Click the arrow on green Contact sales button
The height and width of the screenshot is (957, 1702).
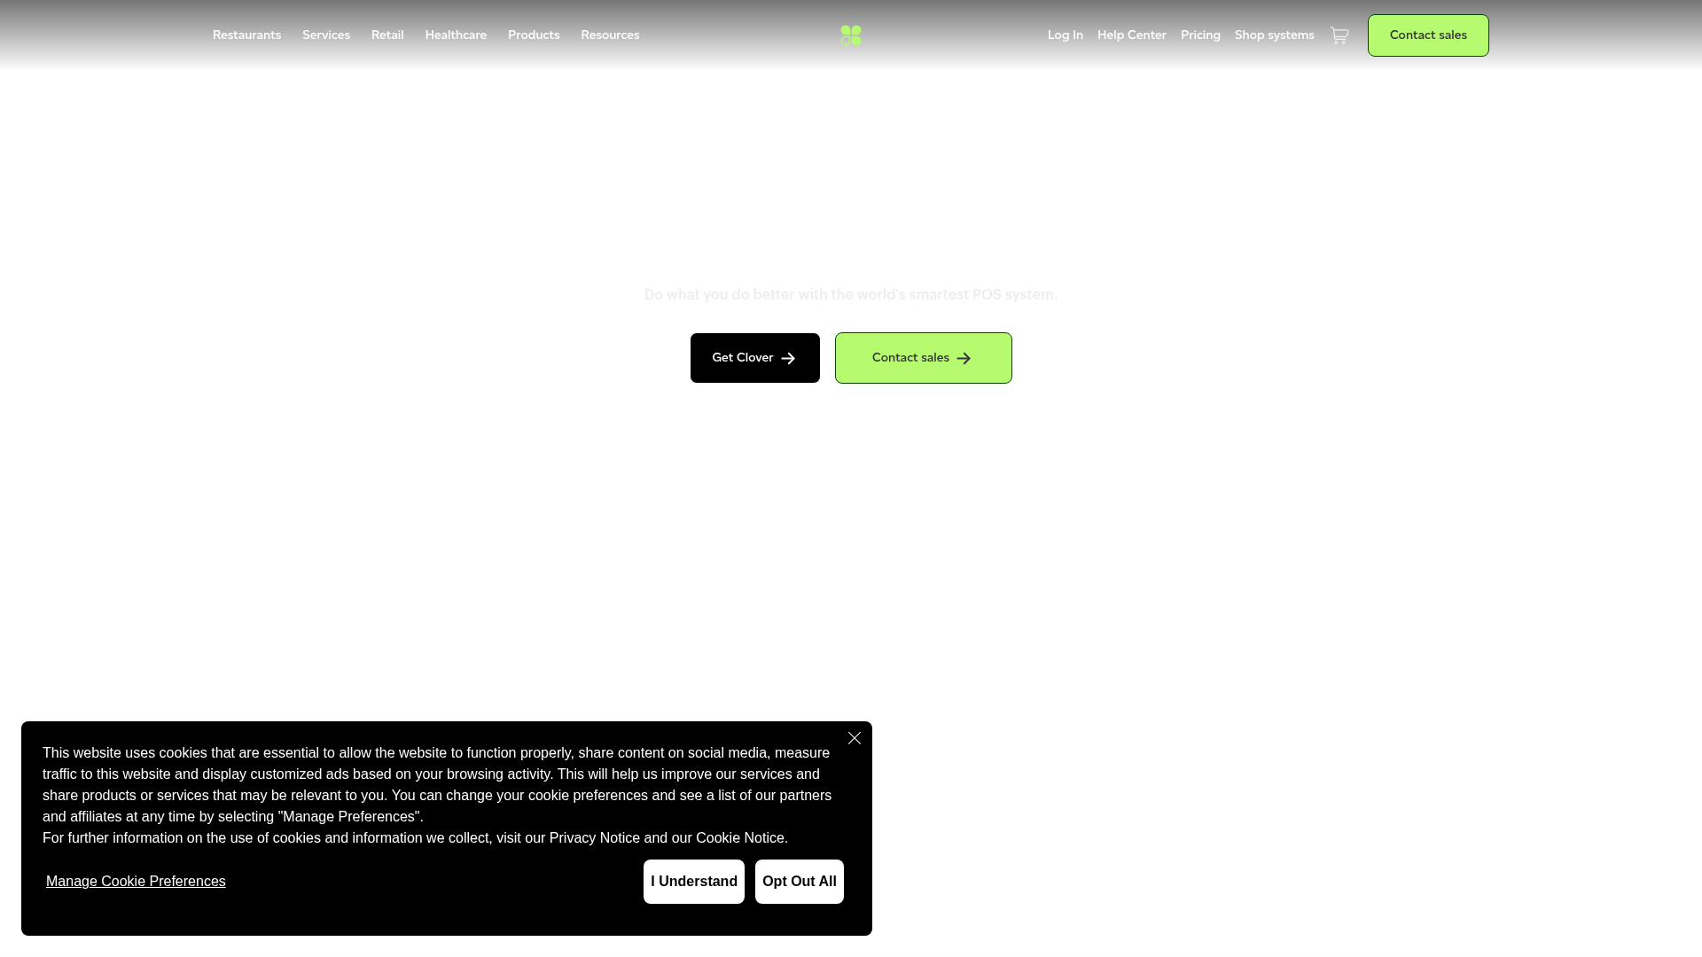coord(964,358)
